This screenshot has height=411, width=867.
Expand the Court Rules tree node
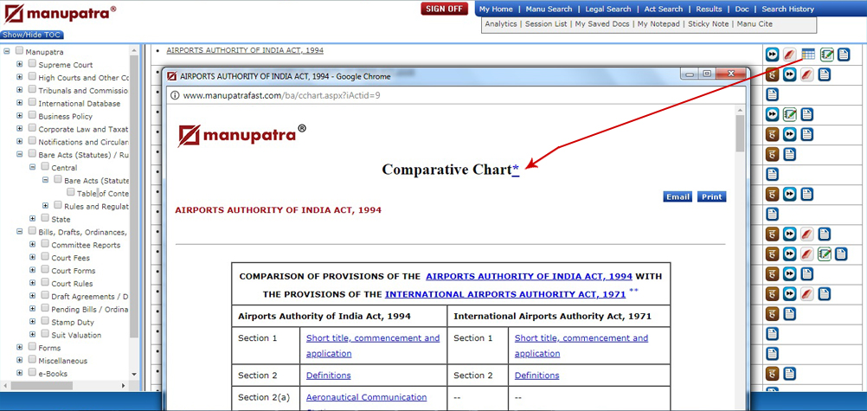[x=33, y=283]
